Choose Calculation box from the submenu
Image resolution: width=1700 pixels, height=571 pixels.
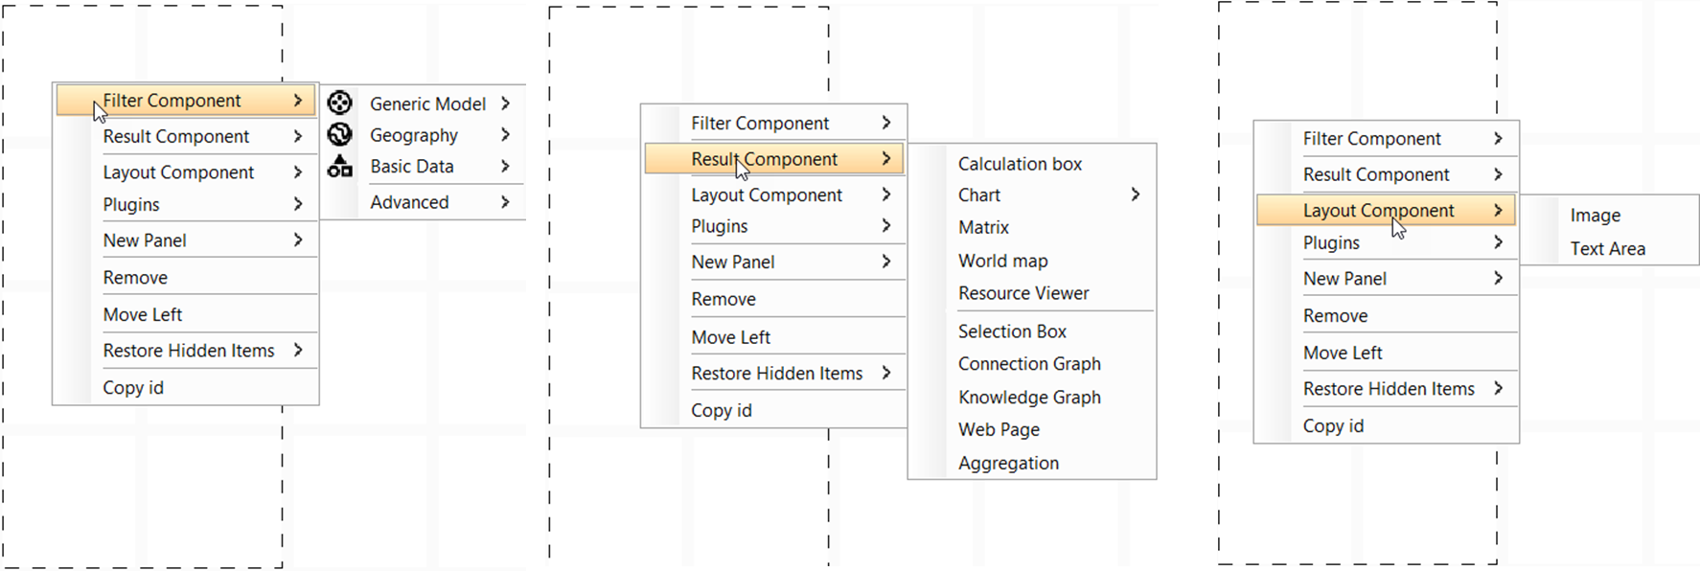[x=1020, y=164]
